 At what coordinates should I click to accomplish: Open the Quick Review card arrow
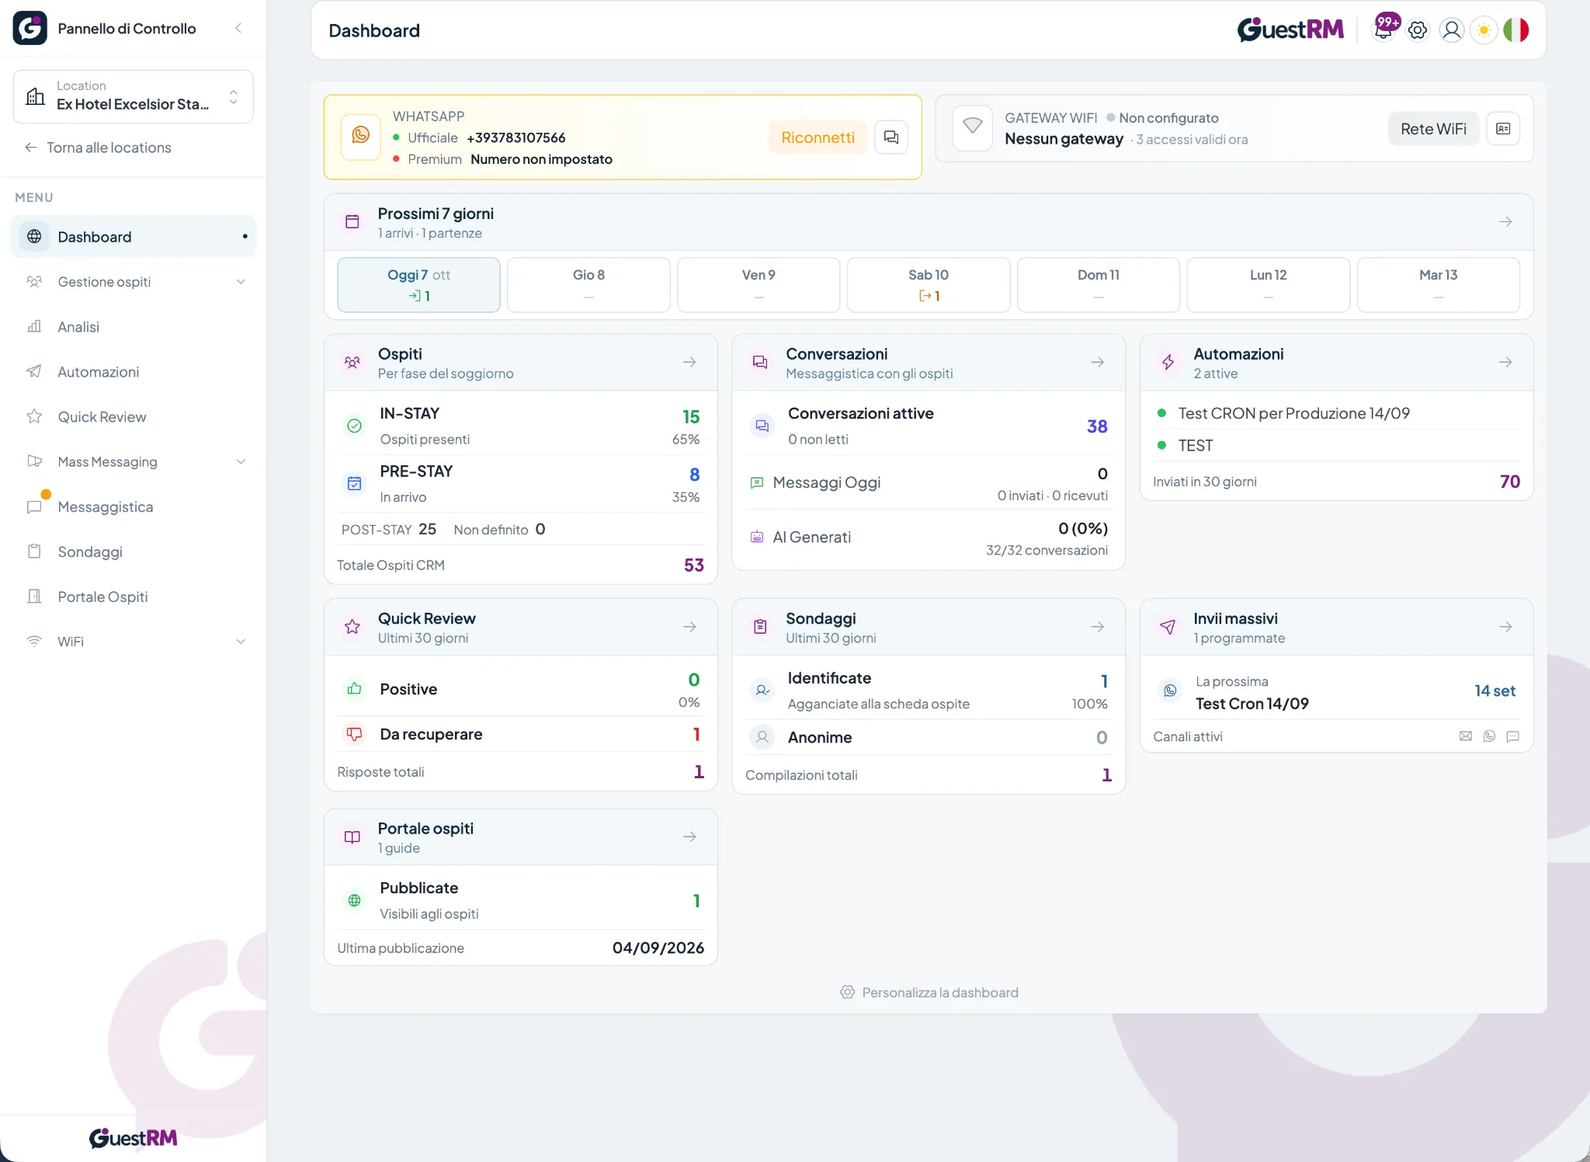pyautogui.click(x=689, y=627)
